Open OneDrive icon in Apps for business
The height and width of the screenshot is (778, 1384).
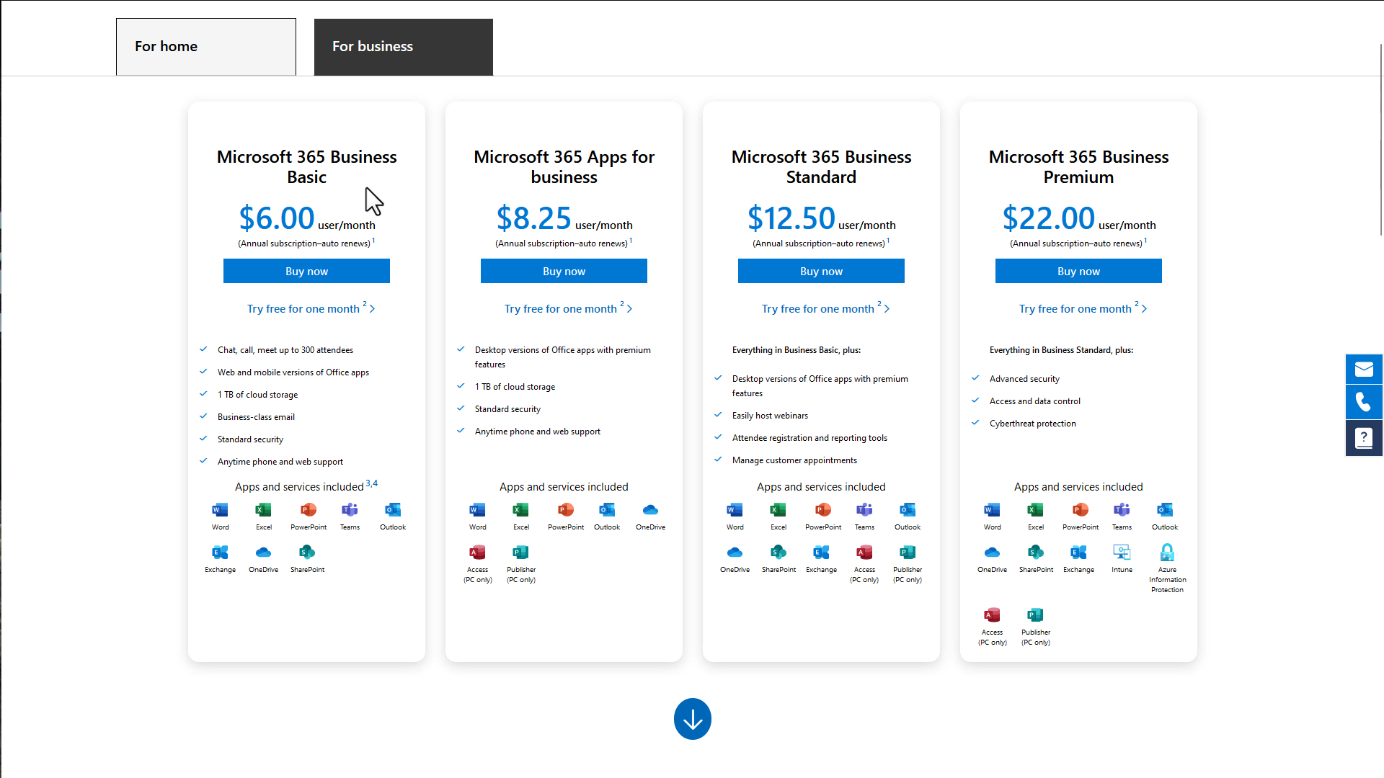coord(650,510)
